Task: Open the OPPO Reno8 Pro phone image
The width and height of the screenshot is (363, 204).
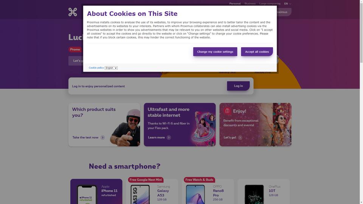Action: coord(195,194)
